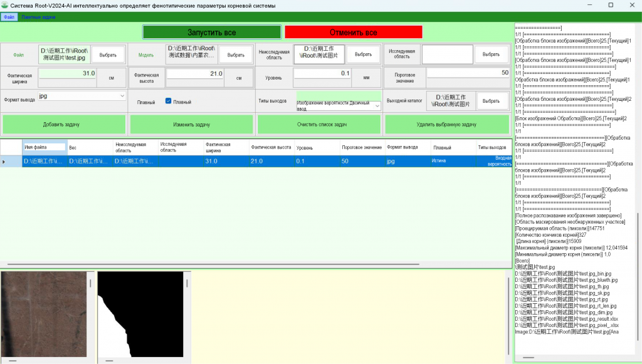Click the Изменить задачу button
This screenshot has width=642, height=364.
pos(191,124)
